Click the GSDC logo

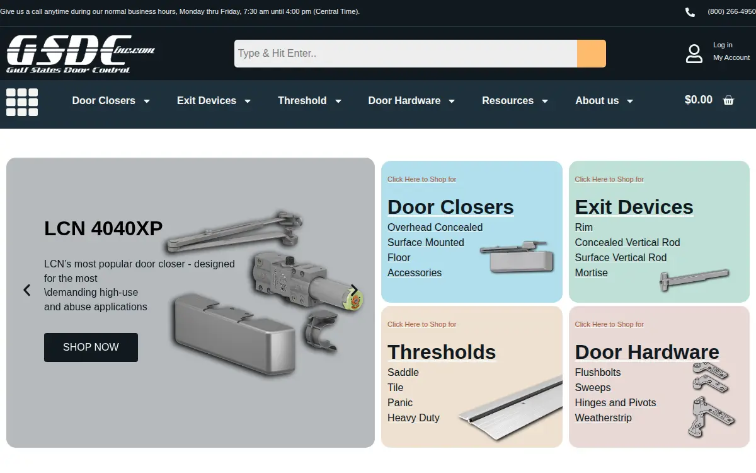(80, 54)
